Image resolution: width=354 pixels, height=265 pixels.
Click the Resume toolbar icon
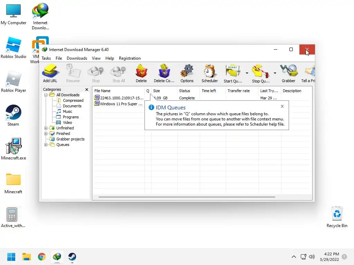click(73, 73)
